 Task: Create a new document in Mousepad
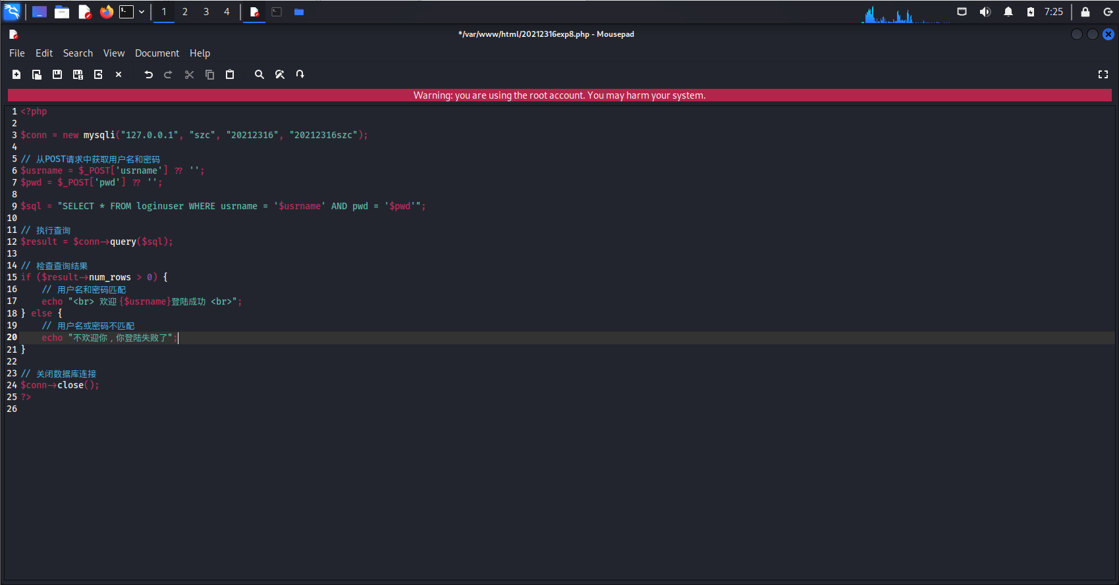(16, 74)
